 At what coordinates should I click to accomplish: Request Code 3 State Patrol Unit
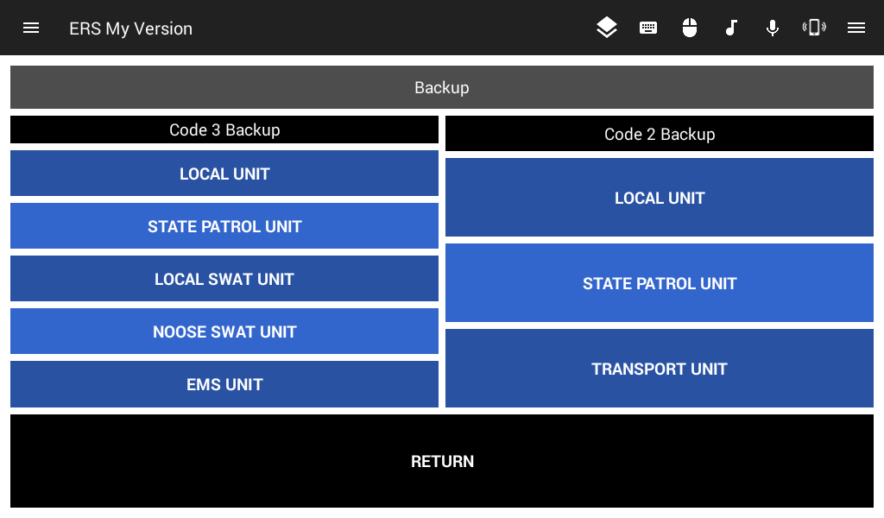tap(224, 226)
